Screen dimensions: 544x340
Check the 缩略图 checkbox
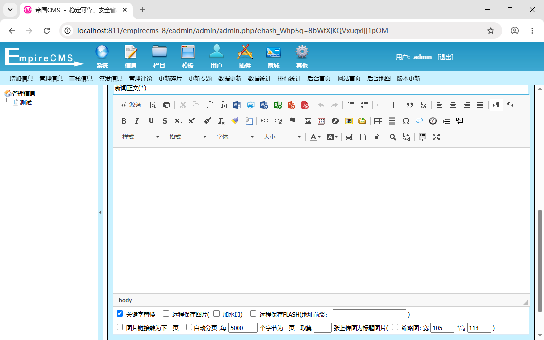[395, 327]
